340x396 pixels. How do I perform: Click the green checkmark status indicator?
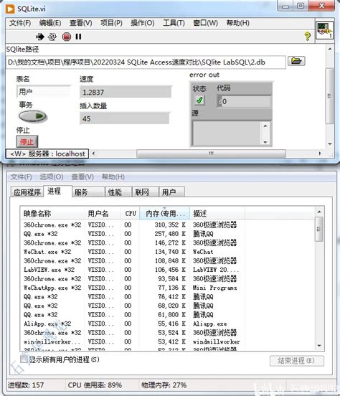pyautogui.click(x=199, y=100)
